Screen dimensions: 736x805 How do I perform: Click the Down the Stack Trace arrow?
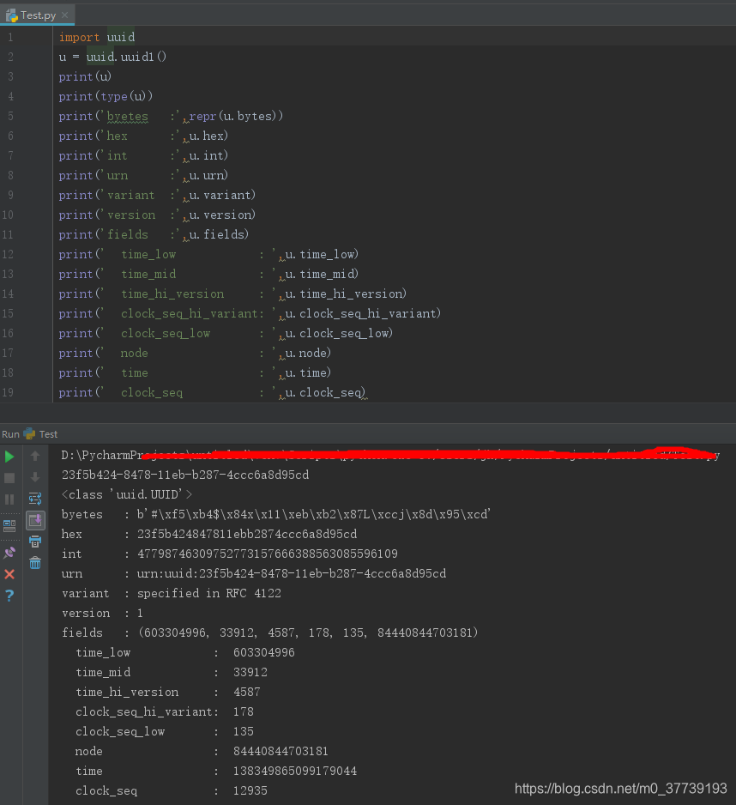coord(34,477)
